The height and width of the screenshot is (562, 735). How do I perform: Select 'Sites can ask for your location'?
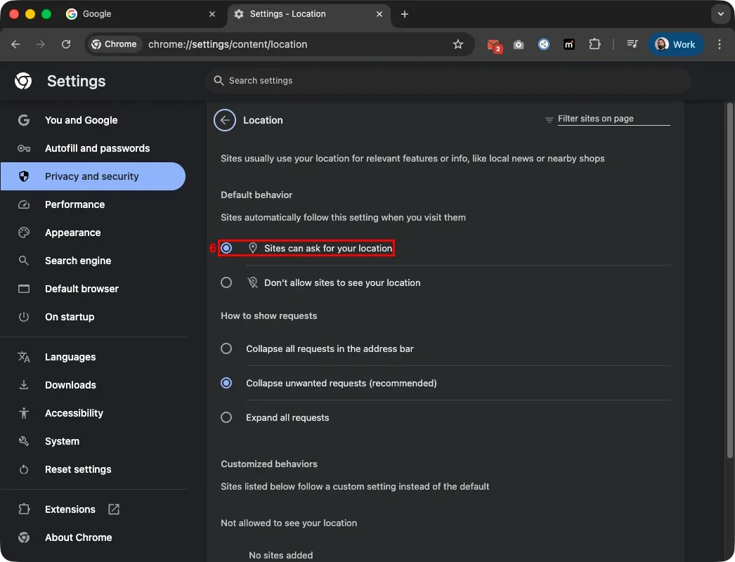pos(226,248)
